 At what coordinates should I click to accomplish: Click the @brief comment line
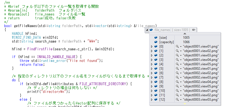[x=51, y=7]
